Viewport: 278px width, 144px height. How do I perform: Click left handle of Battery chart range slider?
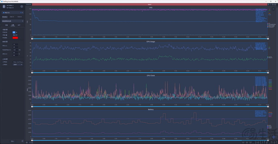click(x=32, y=140)
